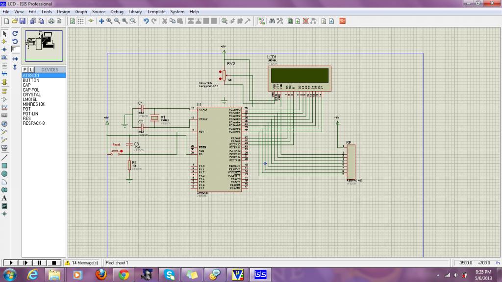Image resolution: width=502 pixels, height=282 pixels.
Task: Click the Undo arrow icon
Action: tap(146, 21)
